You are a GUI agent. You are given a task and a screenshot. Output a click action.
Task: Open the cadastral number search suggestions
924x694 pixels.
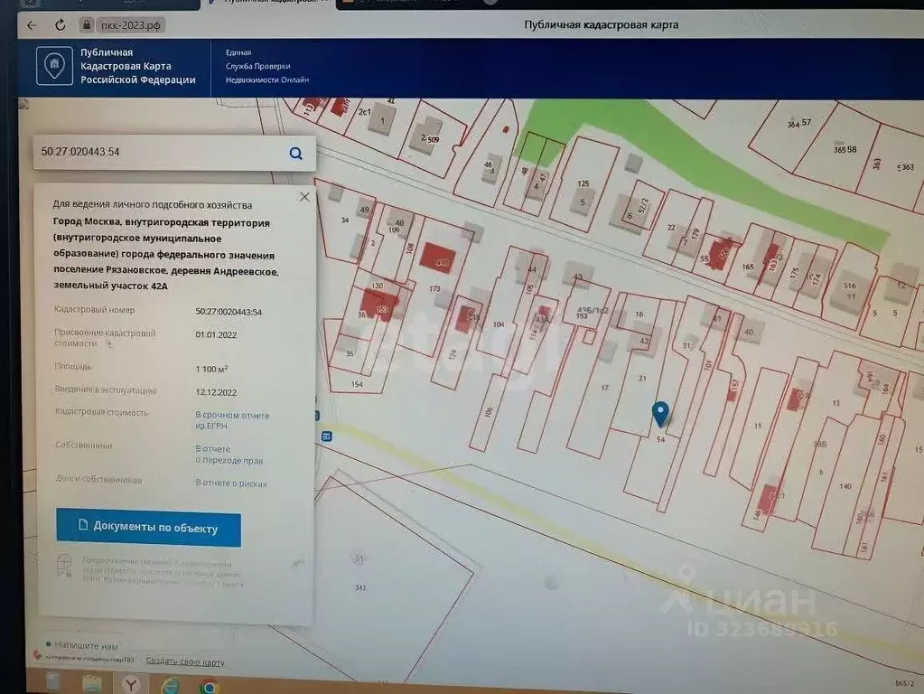tap(135, 152)
